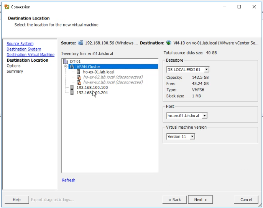Click the Back button
Viewport: 263px width, 208px height.
coord(174,200)
